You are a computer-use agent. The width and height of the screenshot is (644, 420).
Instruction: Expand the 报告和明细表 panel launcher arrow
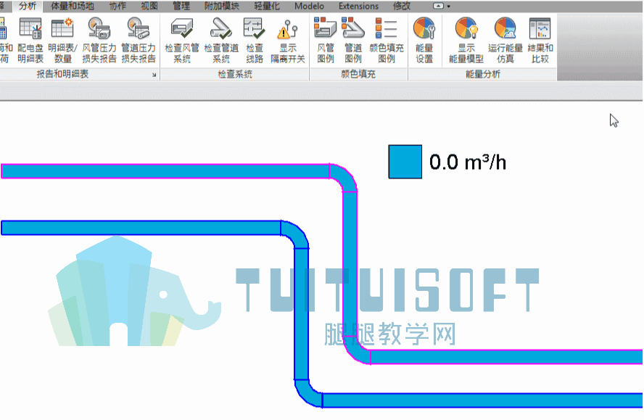(x=154, y=75)
